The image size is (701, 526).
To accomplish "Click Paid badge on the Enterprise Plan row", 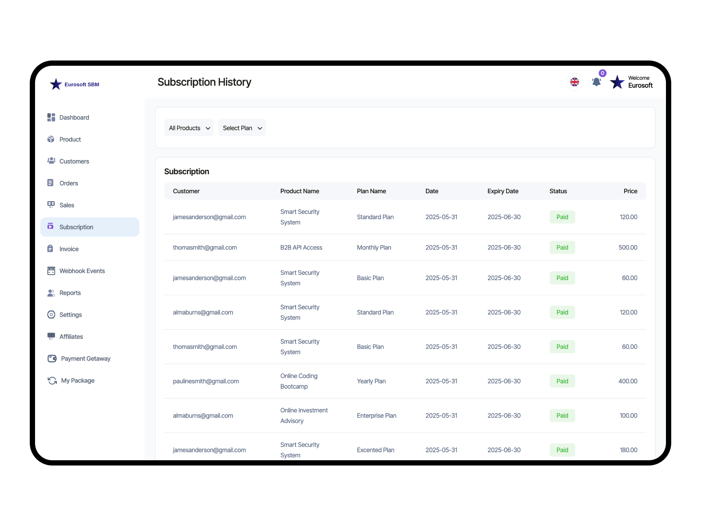I will (x=562, y=415).
